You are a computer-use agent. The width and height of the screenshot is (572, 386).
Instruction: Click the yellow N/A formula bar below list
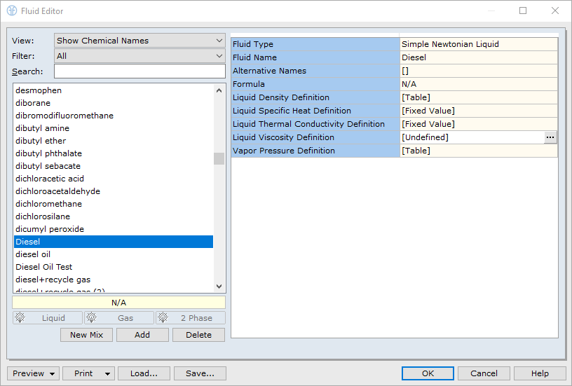(x=119, y=303)
